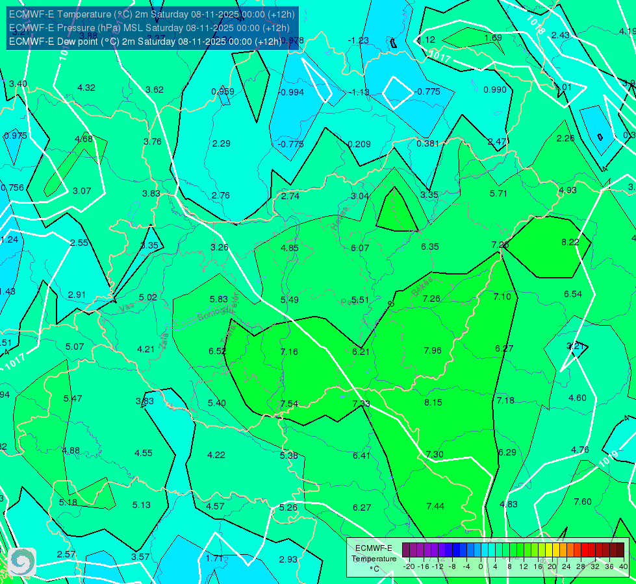
Task: Click the 7.96 temperature value
Action: tap(433, 350)
